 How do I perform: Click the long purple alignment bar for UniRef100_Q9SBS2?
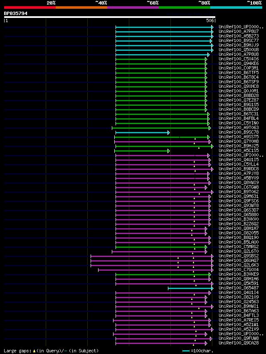tap(152, 256)
